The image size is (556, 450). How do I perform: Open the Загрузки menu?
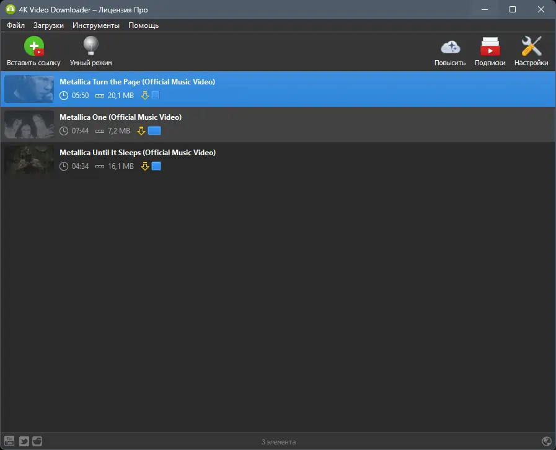pos(48,25)
